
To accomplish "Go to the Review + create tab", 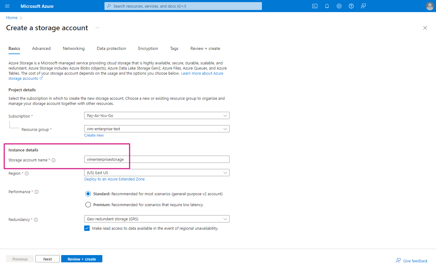I will (205, 48).
